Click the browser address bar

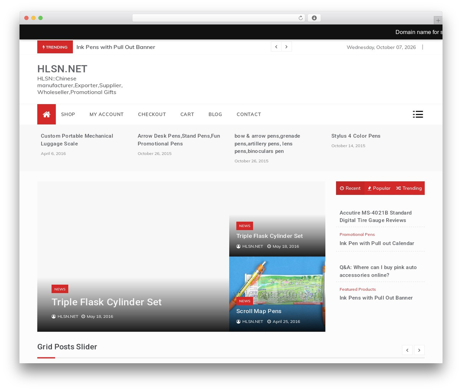218,18
